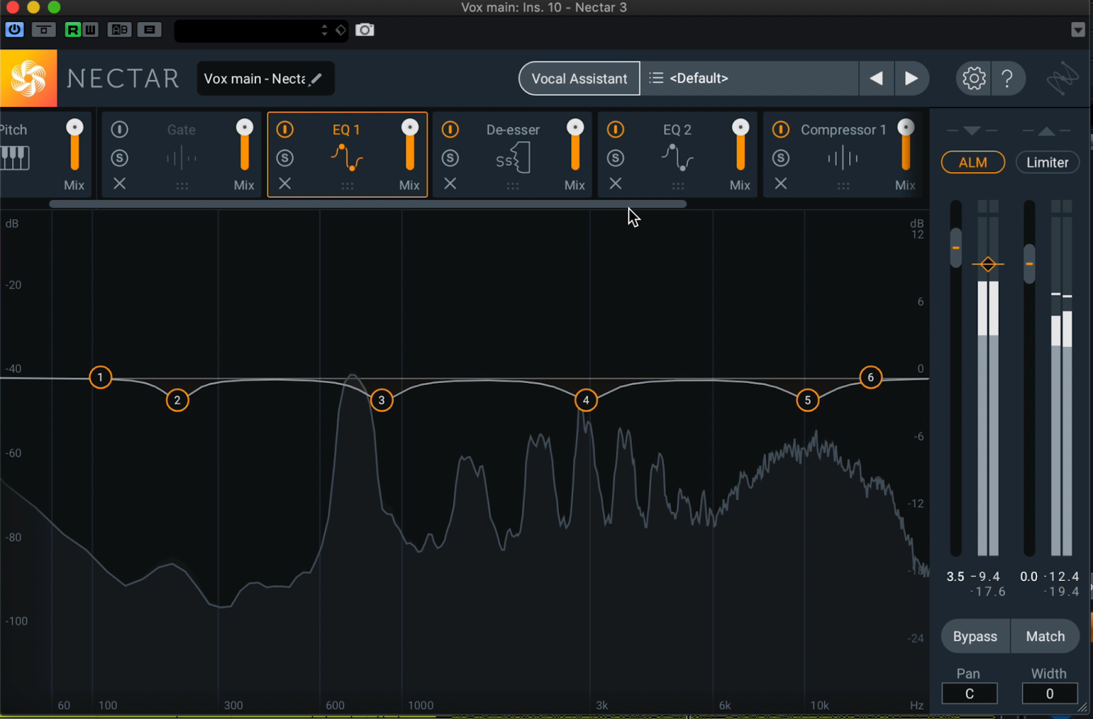Click the Gate module drag handle dots
Viewport: 1093px width, 719px height.
(182, 186)
